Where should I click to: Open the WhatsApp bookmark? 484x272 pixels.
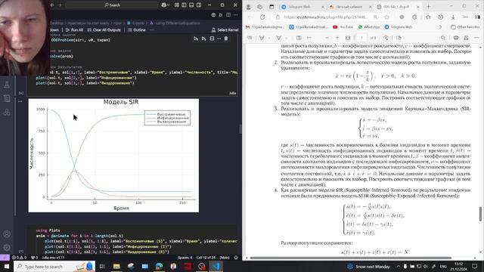[x=369, y=27]
